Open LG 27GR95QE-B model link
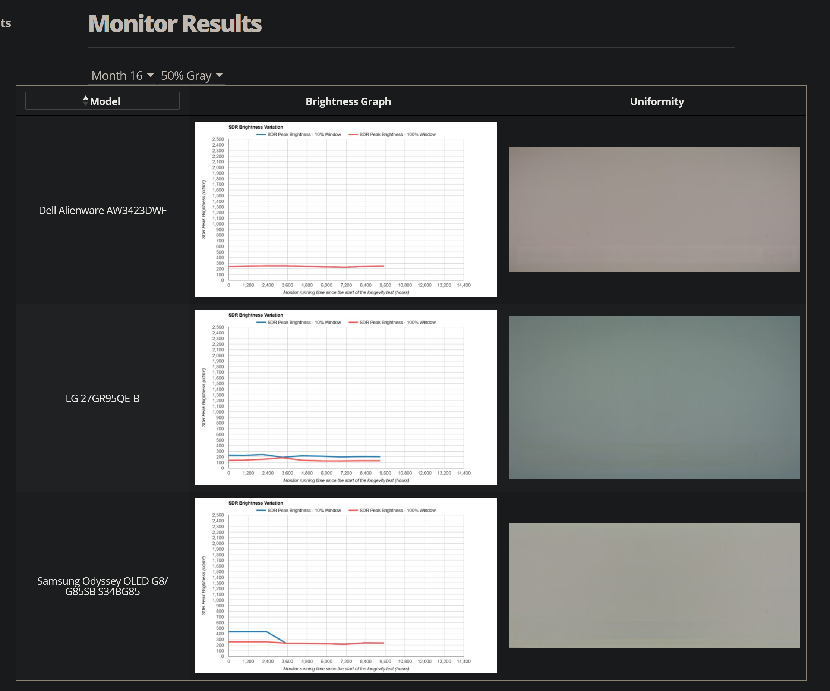 pyautogui.click(x=102, y=398)
